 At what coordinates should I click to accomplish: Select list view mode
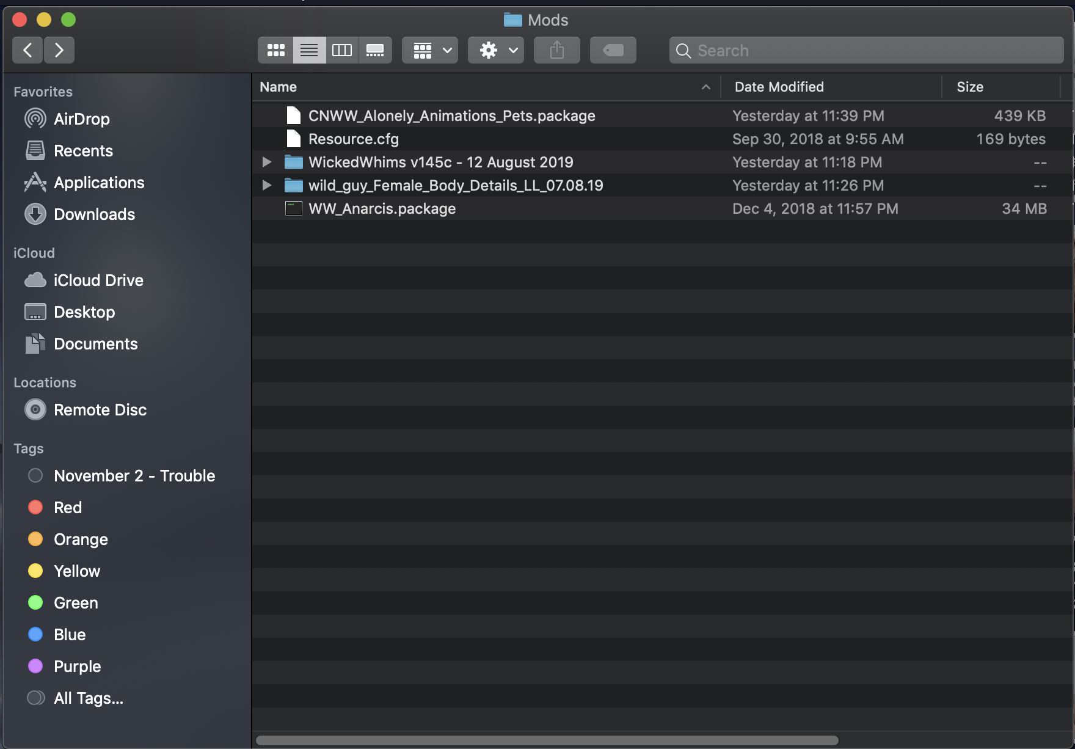pos(309,50)
